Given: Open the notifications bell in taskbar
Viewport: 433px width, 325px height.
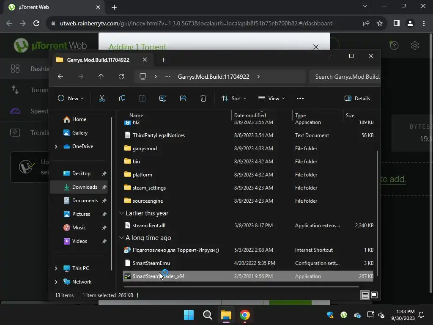Looking at the screenshot, I should (422, 315).
